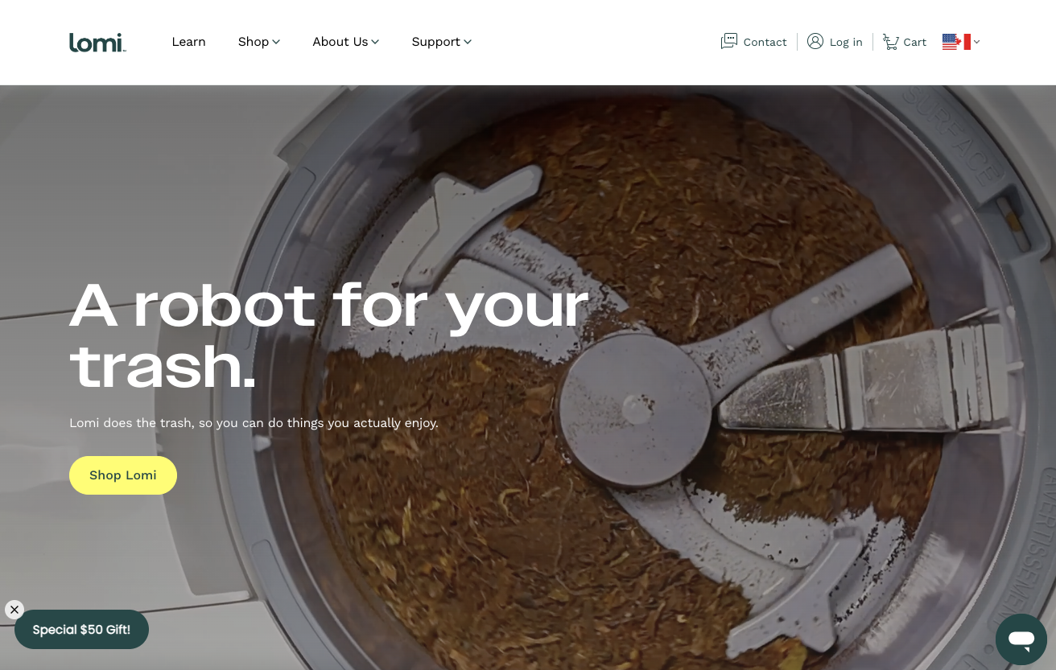This screenshot has height=670, width=1056.
Task: Expand the country selector chevron
Action: click(x=977, y=42)
